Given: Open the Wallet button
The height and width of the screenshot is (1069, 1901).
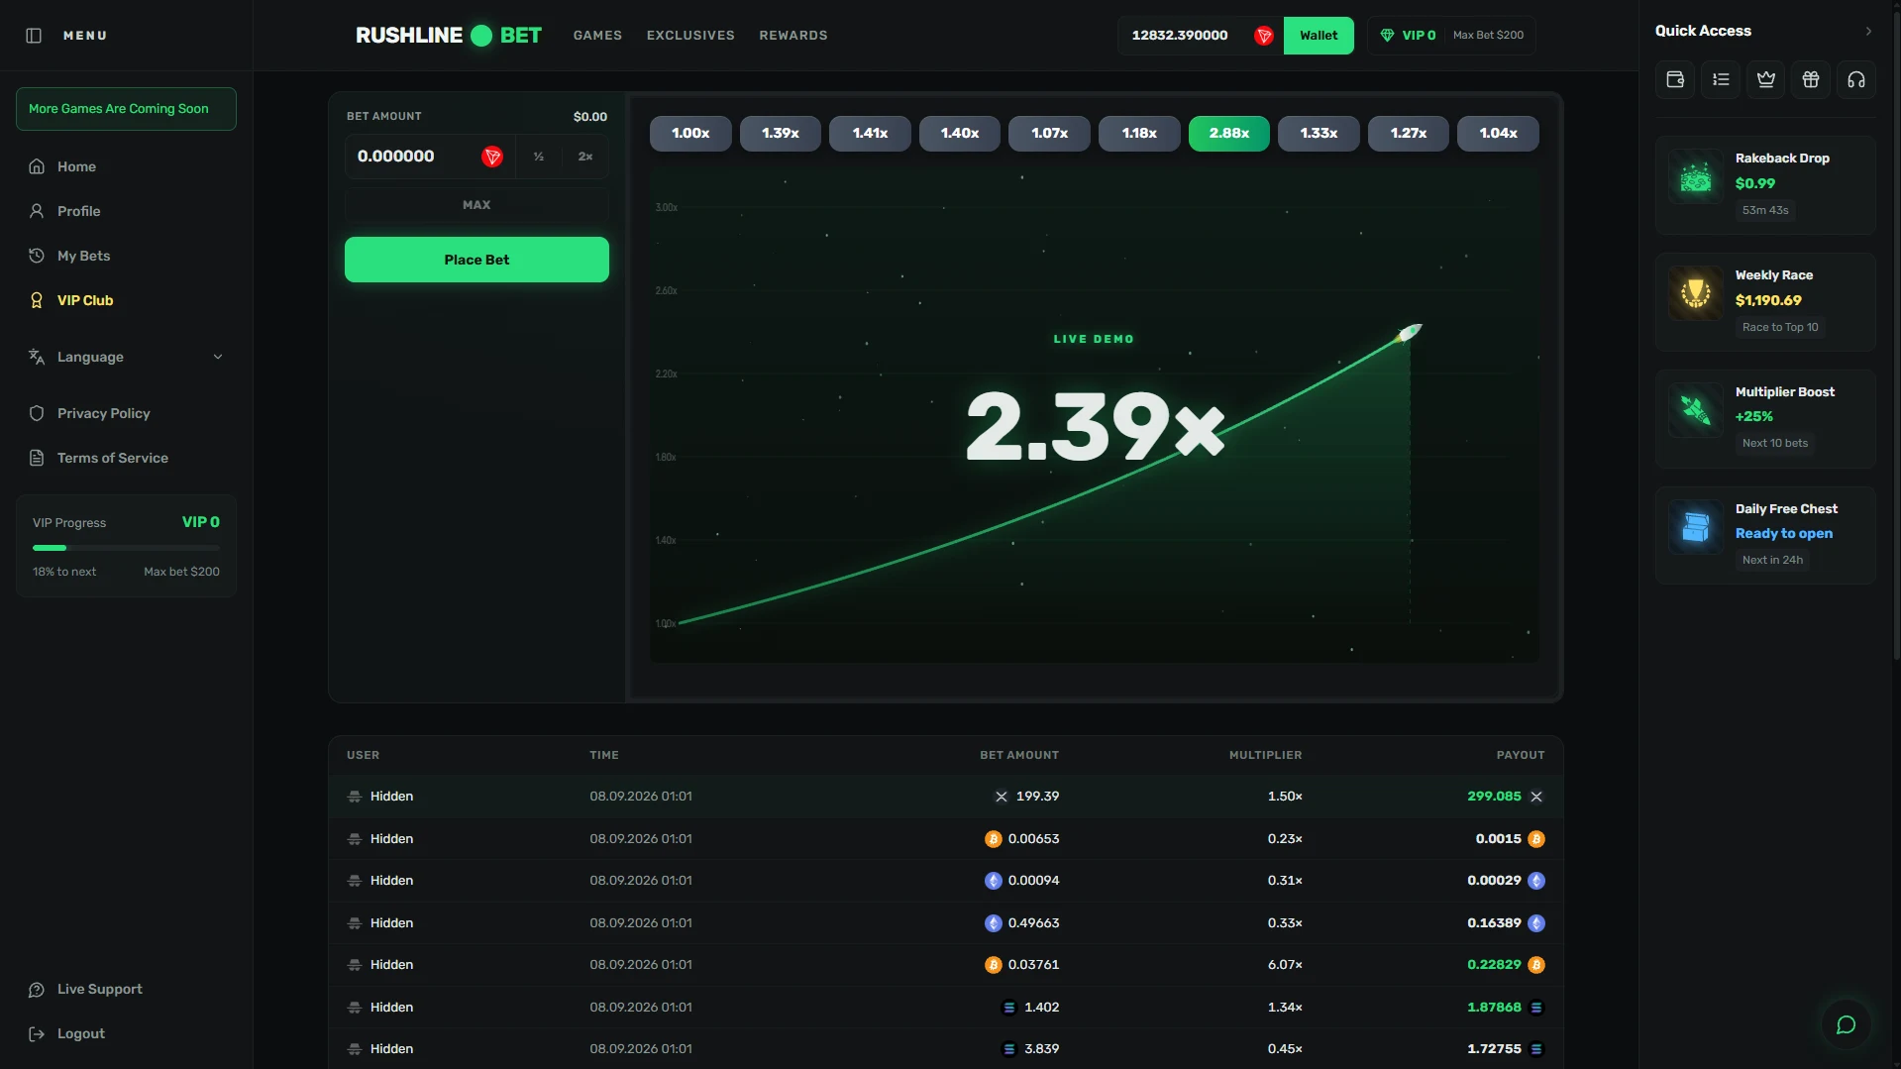Looking at the screenshot, I should coord(1319,36).
